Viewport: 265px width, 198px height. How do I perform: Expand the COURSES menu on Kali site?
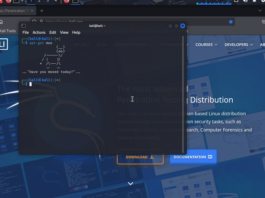coord(206,45)
